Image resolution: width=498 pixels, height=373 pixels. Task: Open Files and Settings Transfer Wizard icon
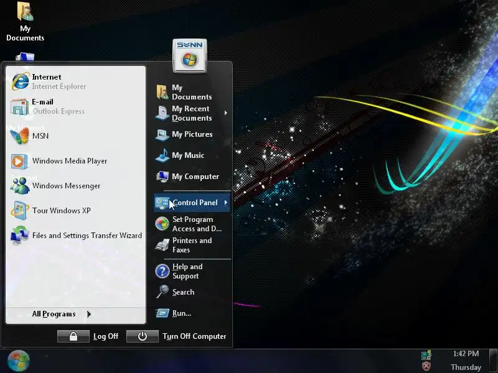(20, 236)
